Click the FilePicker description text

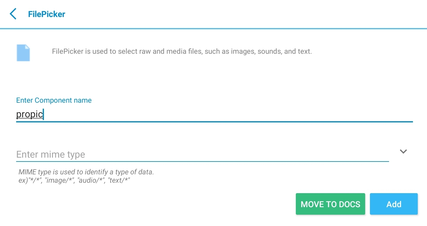[182, 51]
